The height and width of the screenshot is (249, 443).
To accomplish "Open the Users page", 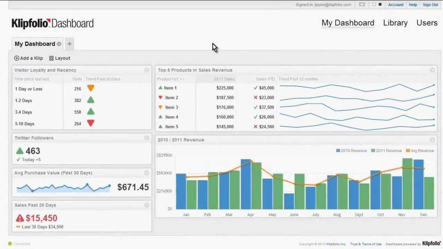I will [427, 23].
